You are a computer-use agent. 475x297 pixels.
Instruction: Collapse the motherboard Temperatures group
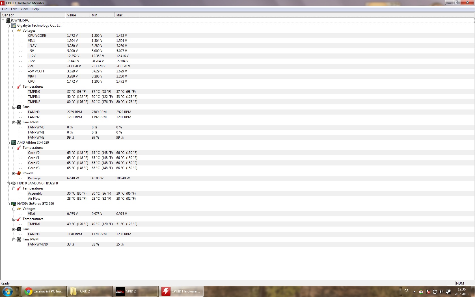click(x=14, y=87)
